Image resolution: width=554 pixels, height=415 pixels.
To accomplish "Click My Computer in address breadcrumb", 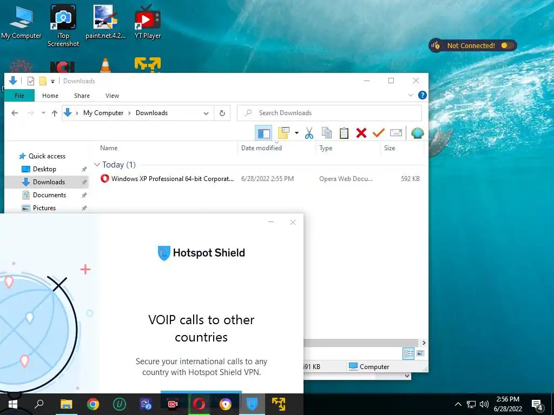I will point(103,113).
